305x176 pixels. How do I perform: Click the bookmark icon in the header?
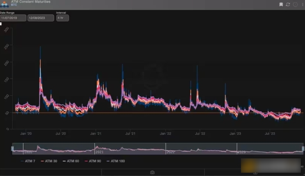tap(281, 5)
